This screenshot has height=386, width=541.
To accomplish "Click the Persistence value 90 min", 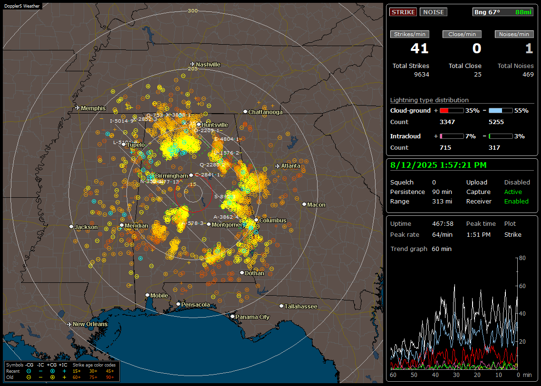I will [x=442, y=192].
